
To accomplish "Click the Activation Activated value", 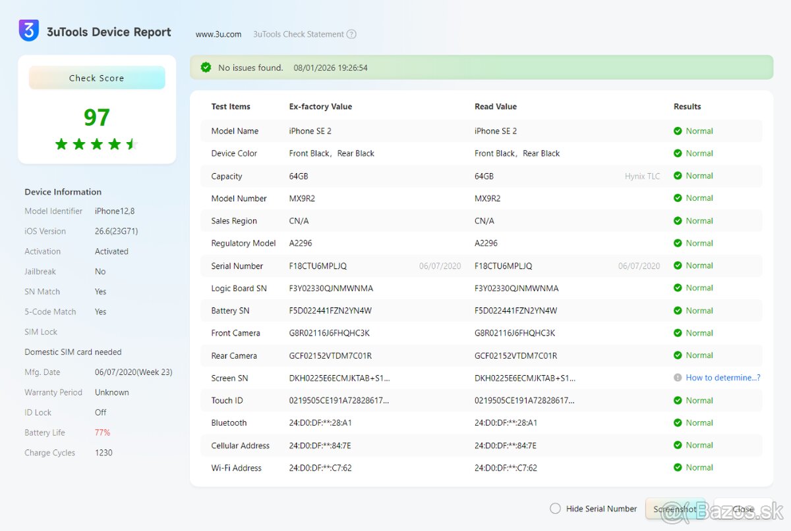I will (x=111, y=251).
